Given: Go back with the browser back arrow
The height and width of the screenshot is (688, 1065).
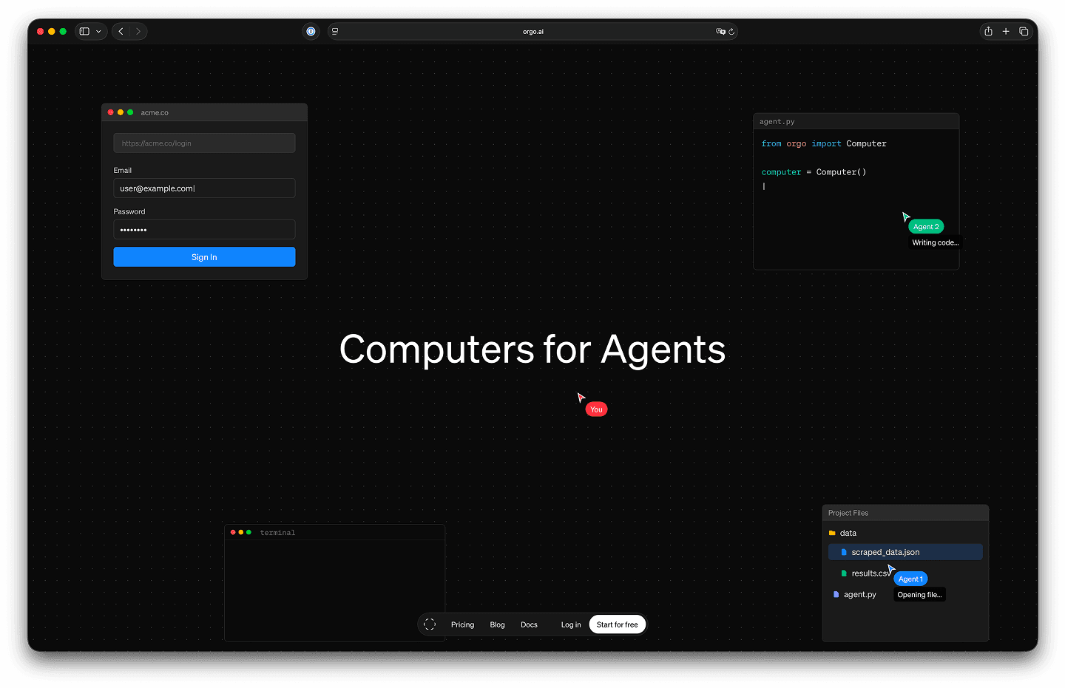Looking at the screenshot, I should (x=121, y=31).
